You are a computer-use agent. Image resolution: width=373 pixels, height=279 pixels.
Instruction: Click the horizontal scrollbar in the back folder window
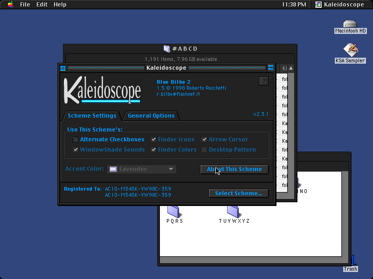tap(251, 260)
